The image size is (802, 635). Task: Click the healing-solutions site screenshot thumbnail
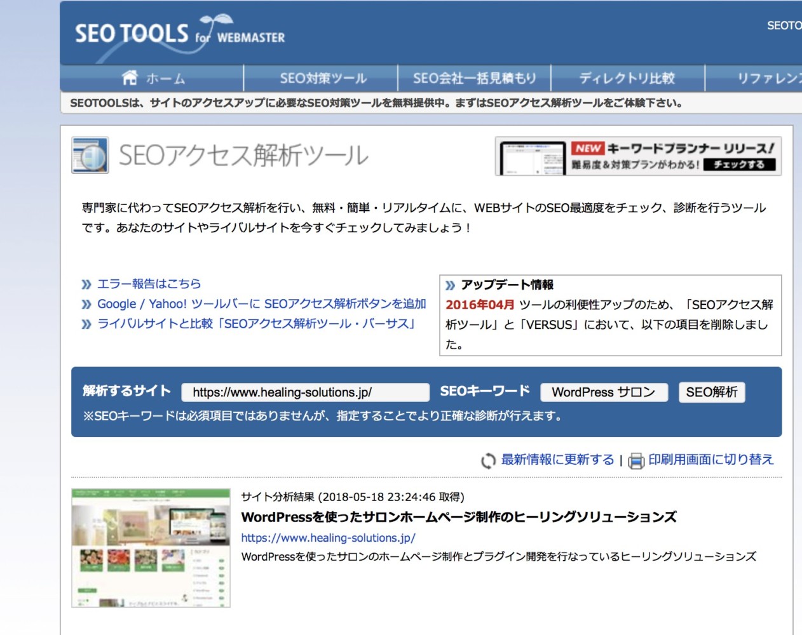point(151,548)
